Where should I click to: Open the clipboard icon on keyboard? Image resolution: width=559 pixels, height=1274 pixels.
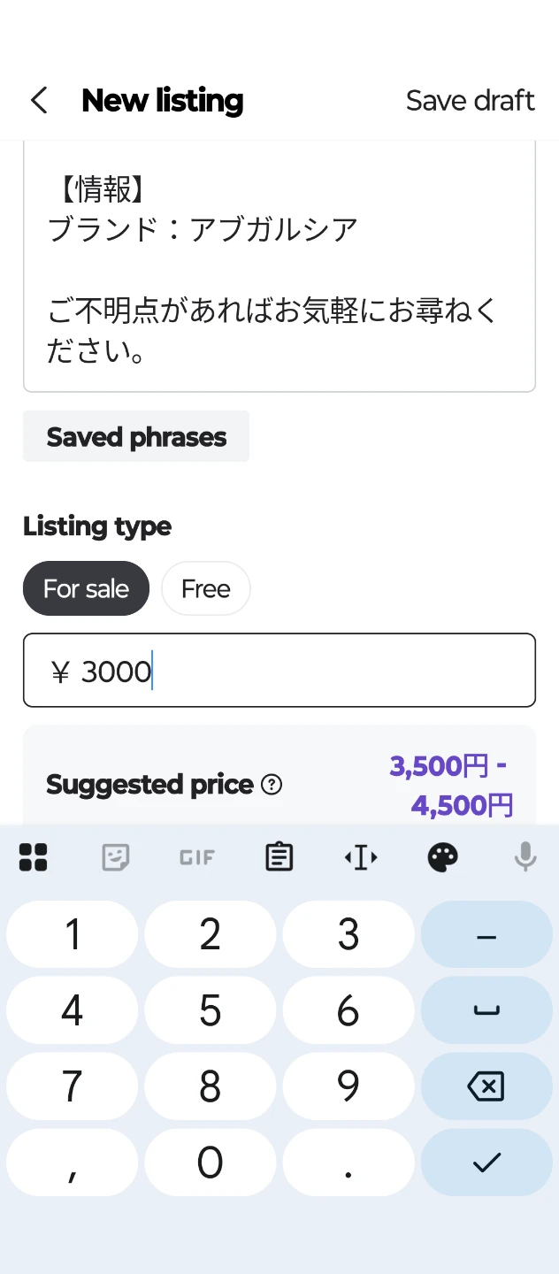[x=279, y=856]
